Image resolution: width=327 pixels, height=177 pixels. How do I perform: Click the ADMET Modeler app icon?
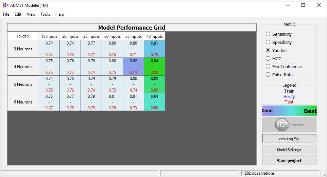coord(6,5)
